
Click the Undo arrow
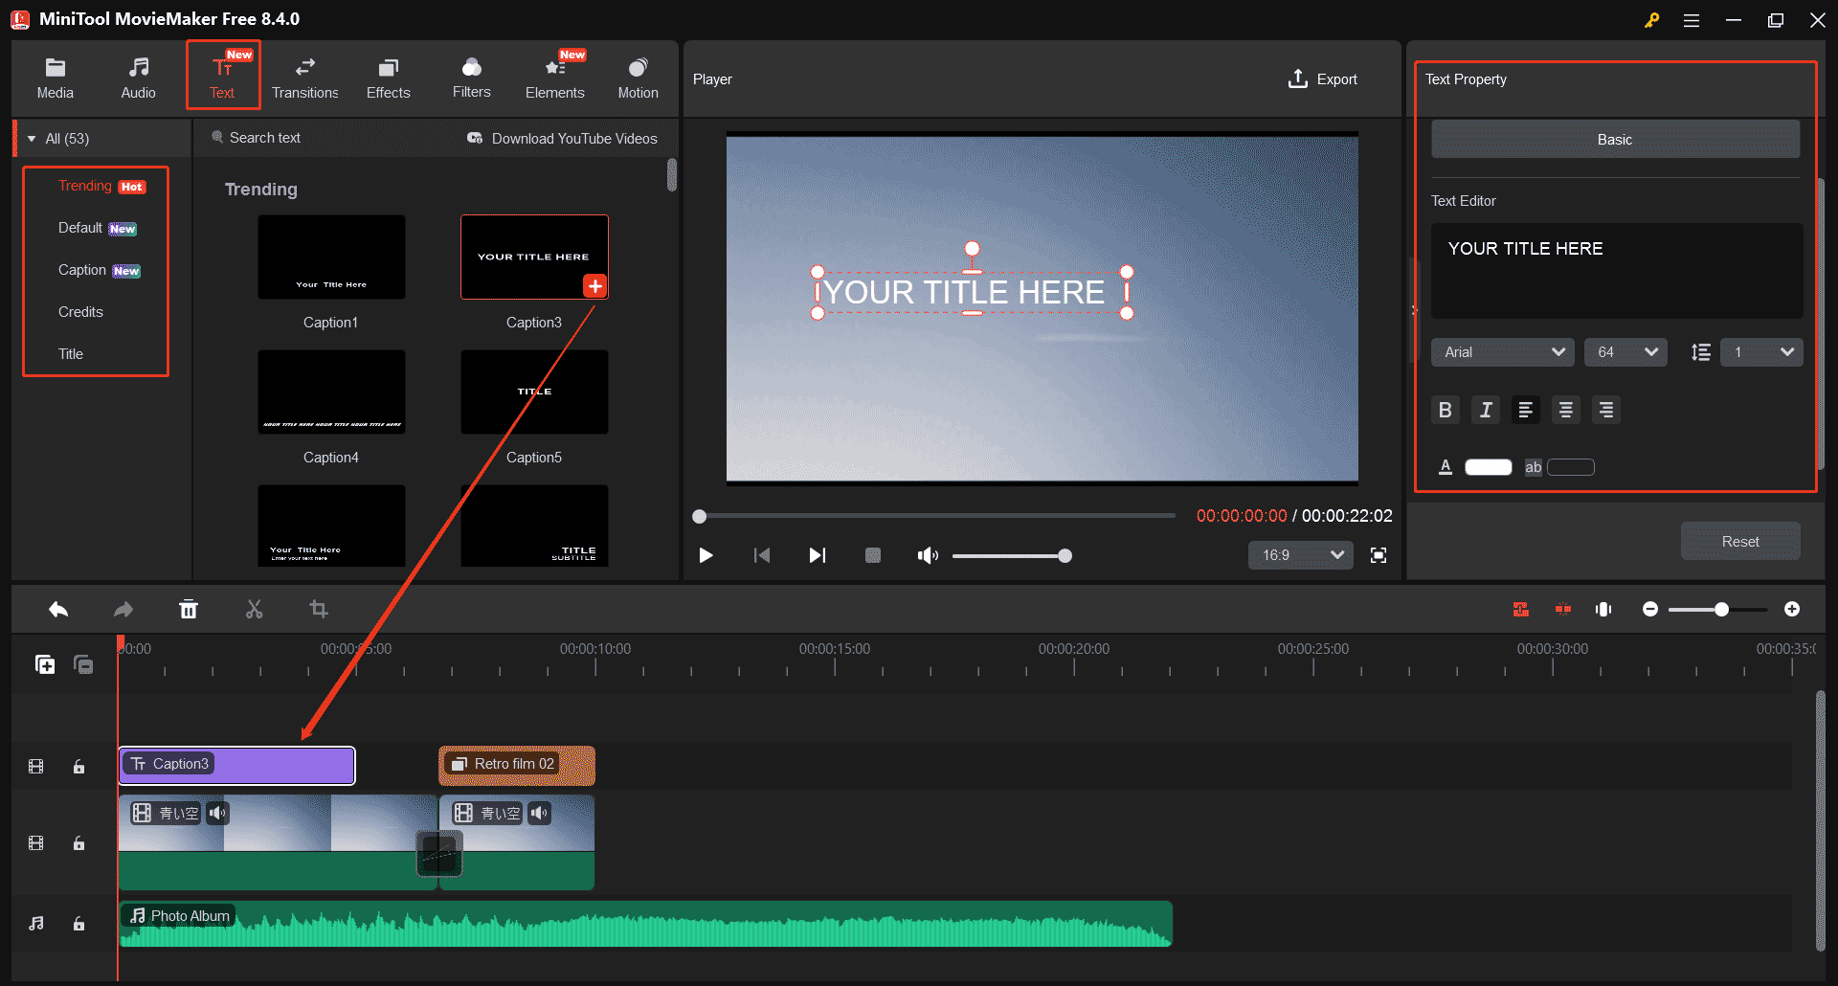point(57,609)
